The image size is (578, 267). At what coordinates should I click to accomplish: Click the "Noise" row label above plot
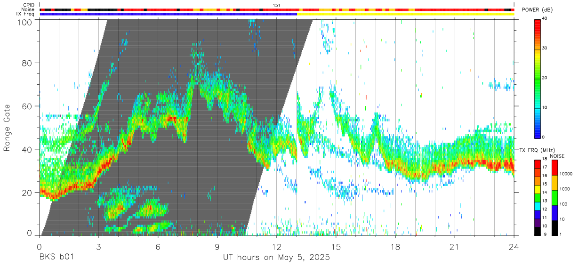coord(28,9)
